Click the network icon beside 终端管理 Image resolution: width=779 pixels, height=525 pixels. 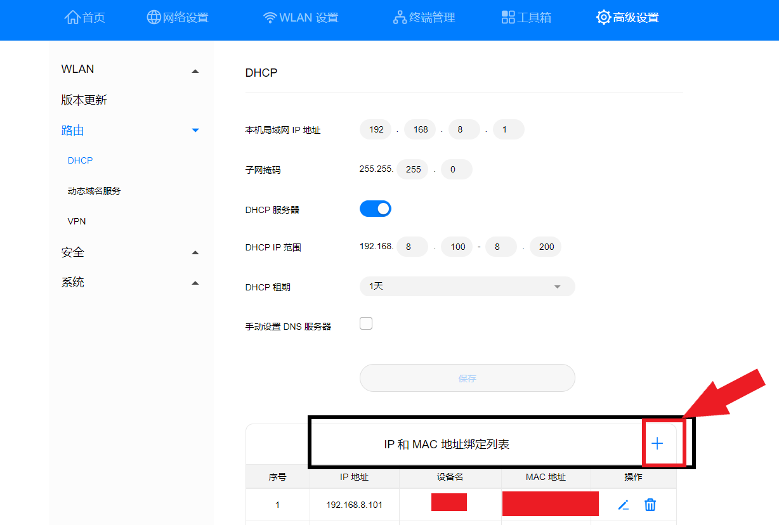pos(400,18)
